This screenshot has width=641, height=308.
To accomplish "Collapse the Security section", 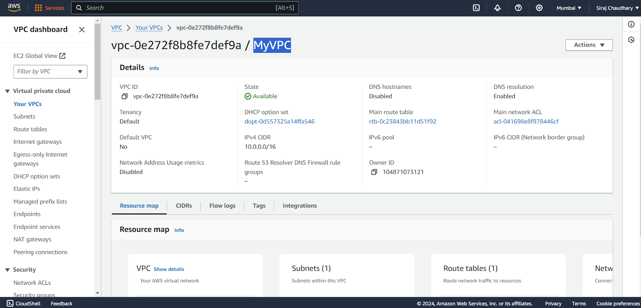I will point(7,270).
